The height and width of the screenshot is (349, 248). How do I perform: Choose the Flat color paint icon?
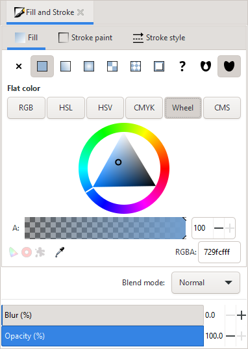(x=42, y=66)
